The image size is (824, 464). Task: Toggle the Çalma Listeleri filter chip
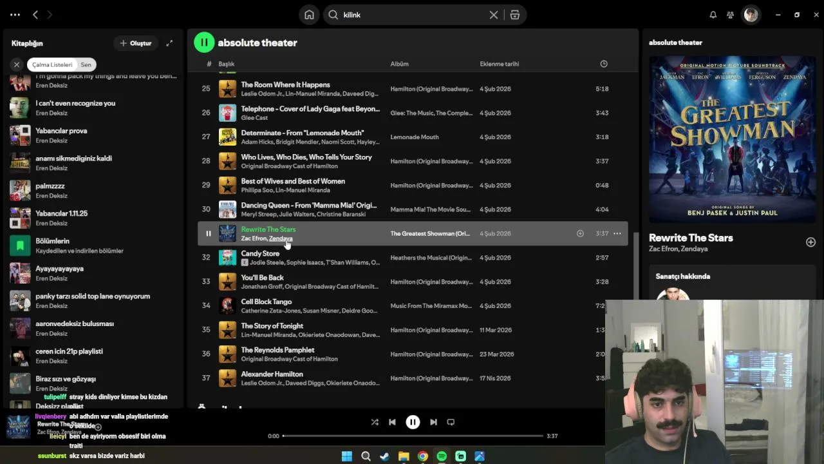52,64
